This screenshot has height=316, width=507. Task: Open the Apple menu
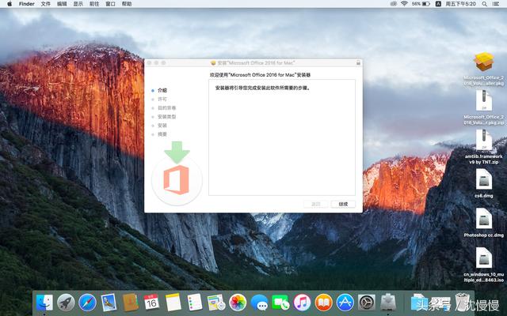10,4
